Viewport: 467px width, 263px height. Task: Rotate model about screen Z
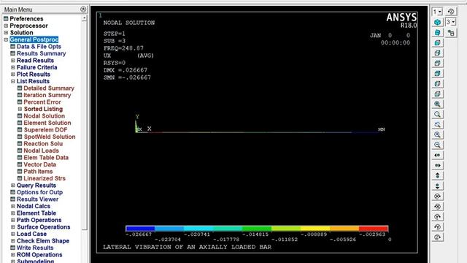tap(437, 237)
